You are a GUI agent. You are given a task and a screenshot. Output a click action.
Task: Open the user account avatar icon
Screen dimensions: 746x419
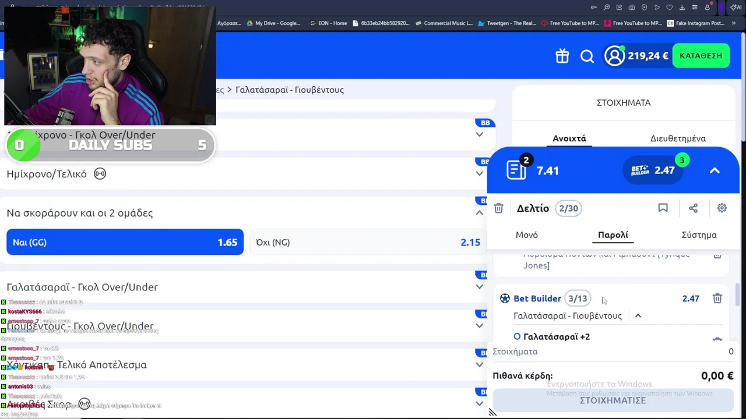point(614,56)
